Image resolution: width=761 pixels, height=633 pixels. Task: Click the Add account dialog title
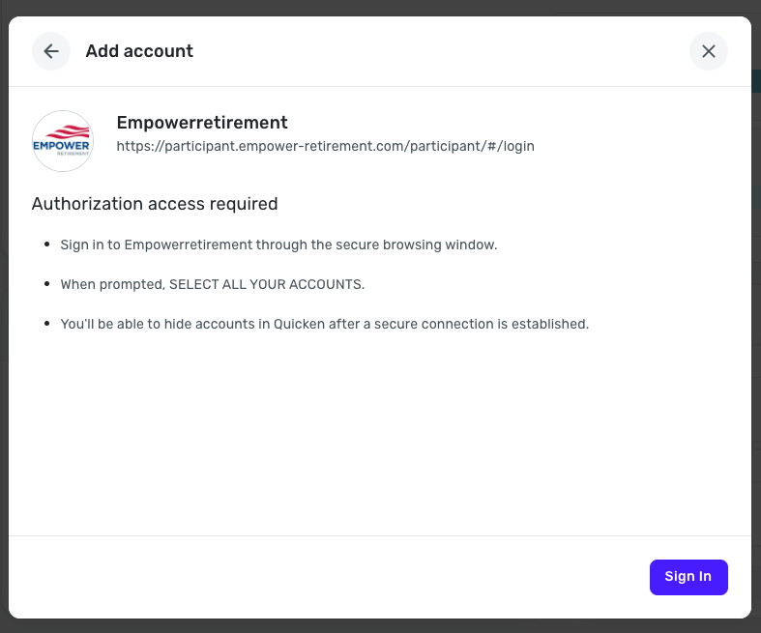[139, 51]
